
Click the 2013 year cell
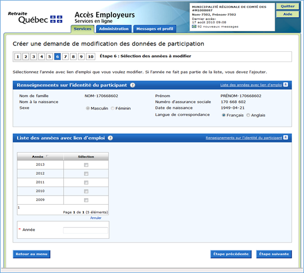point(40,165)
